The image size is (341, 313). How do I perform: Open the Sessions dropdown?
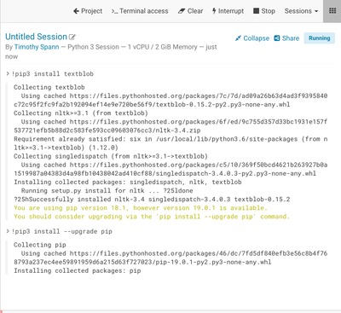[x=301, y=11]
